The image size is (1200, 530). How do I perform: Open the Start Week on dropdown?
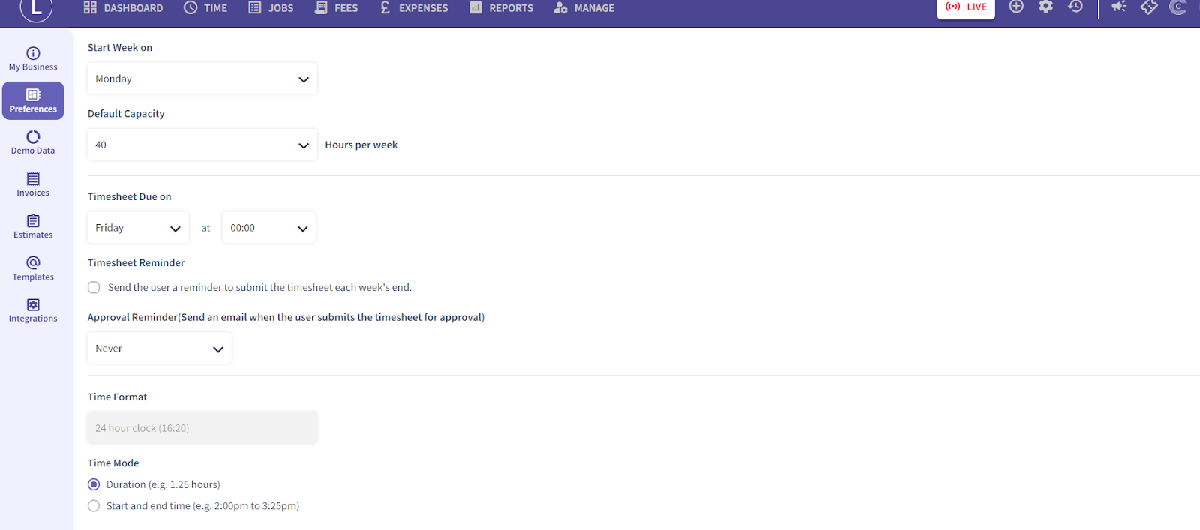[202, 79]
